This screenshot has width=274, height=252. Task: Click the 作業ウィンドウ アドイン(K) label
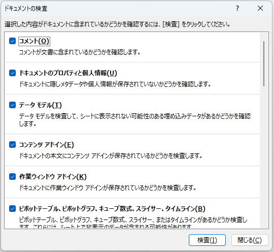click(53, 177)
